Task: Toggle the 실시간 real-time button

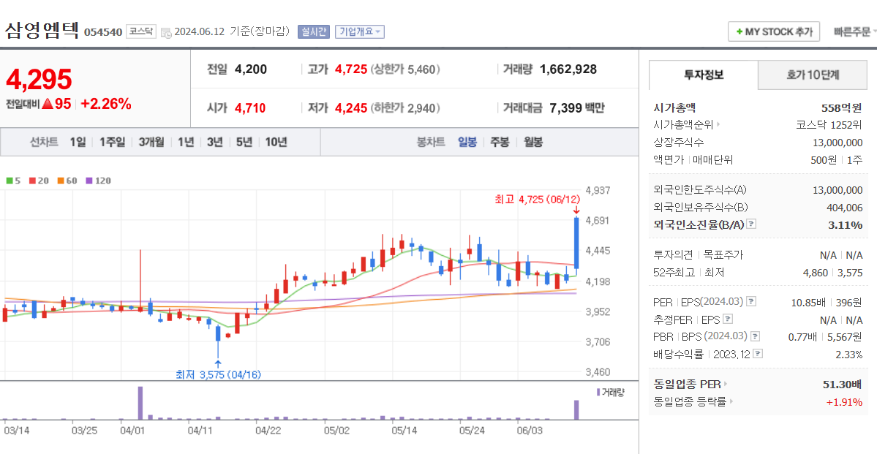Action: [x=315, y=32]
